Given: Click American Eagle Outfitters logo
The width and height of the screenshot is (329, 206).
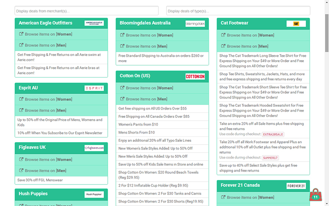Looking at the screenshot, I should [x=94, y=23].
